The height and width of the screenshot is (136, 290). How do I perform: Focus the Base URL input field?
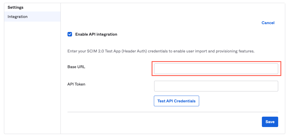tap(216, 69)
